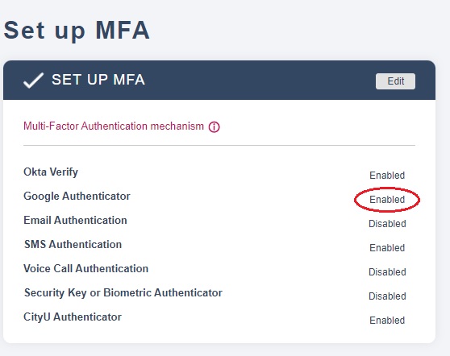The image size is (450, 356).
Task: Select CityU Authenticator label
Action: click(73, 317)
